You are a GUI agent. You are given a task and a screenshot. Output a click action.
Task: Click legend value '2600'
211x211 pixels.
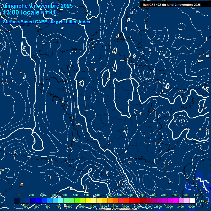[159, 207]
